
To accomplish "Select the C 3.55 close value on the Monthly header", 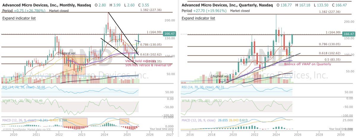I will [x=144, y=5].
